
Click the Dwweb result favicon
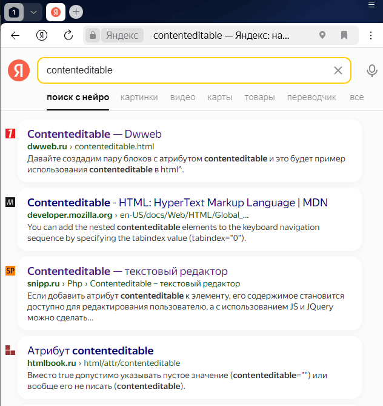(x=10, y=134)
